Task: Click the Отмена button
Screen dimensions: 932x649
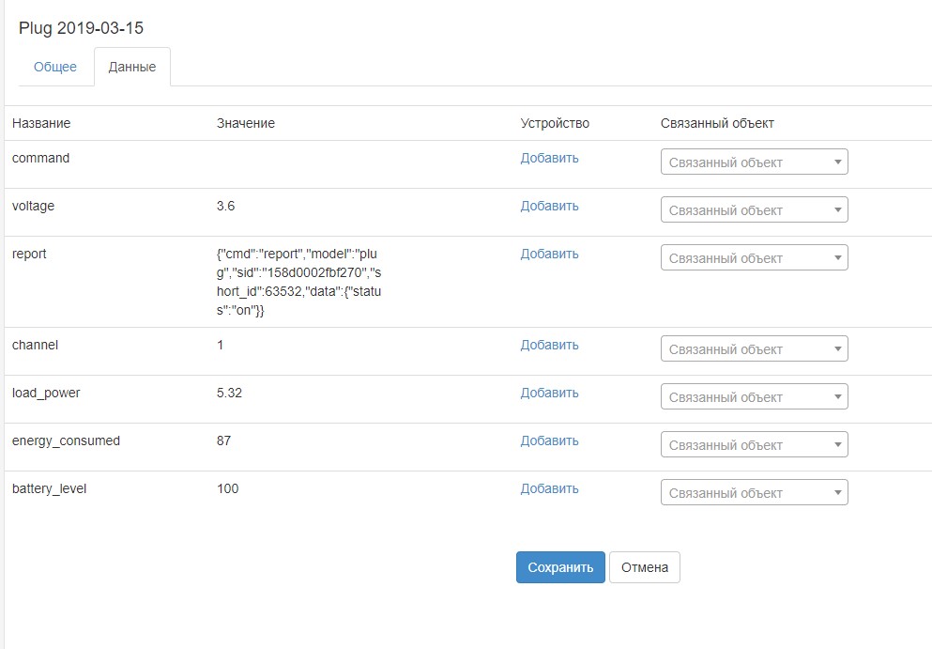Action: click(x=645, y=567)
